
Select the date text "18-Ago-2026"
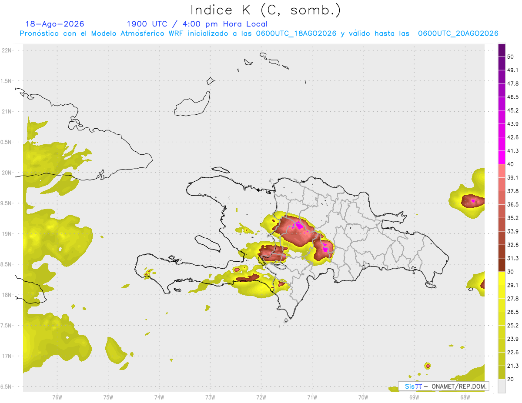point(55,24)
